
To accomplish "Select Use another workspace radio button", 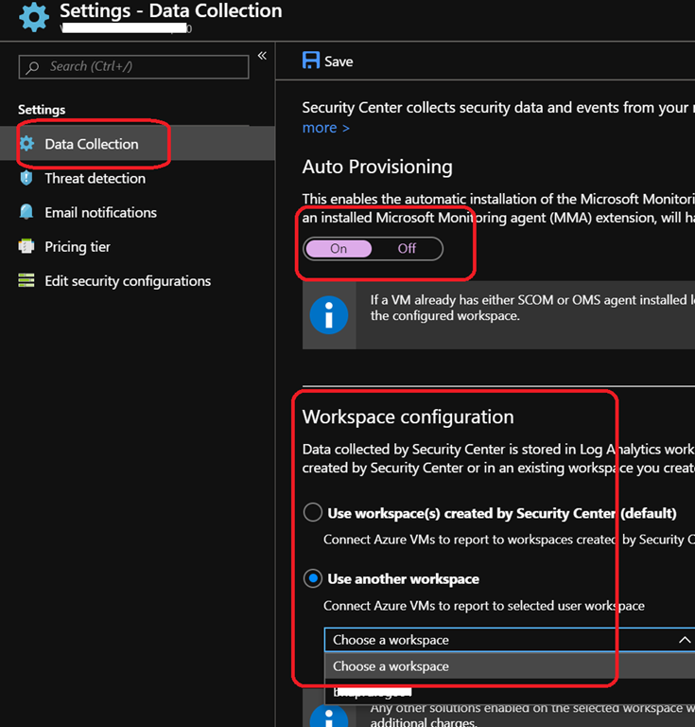I will pyautogui.click(x=313, y=578).
